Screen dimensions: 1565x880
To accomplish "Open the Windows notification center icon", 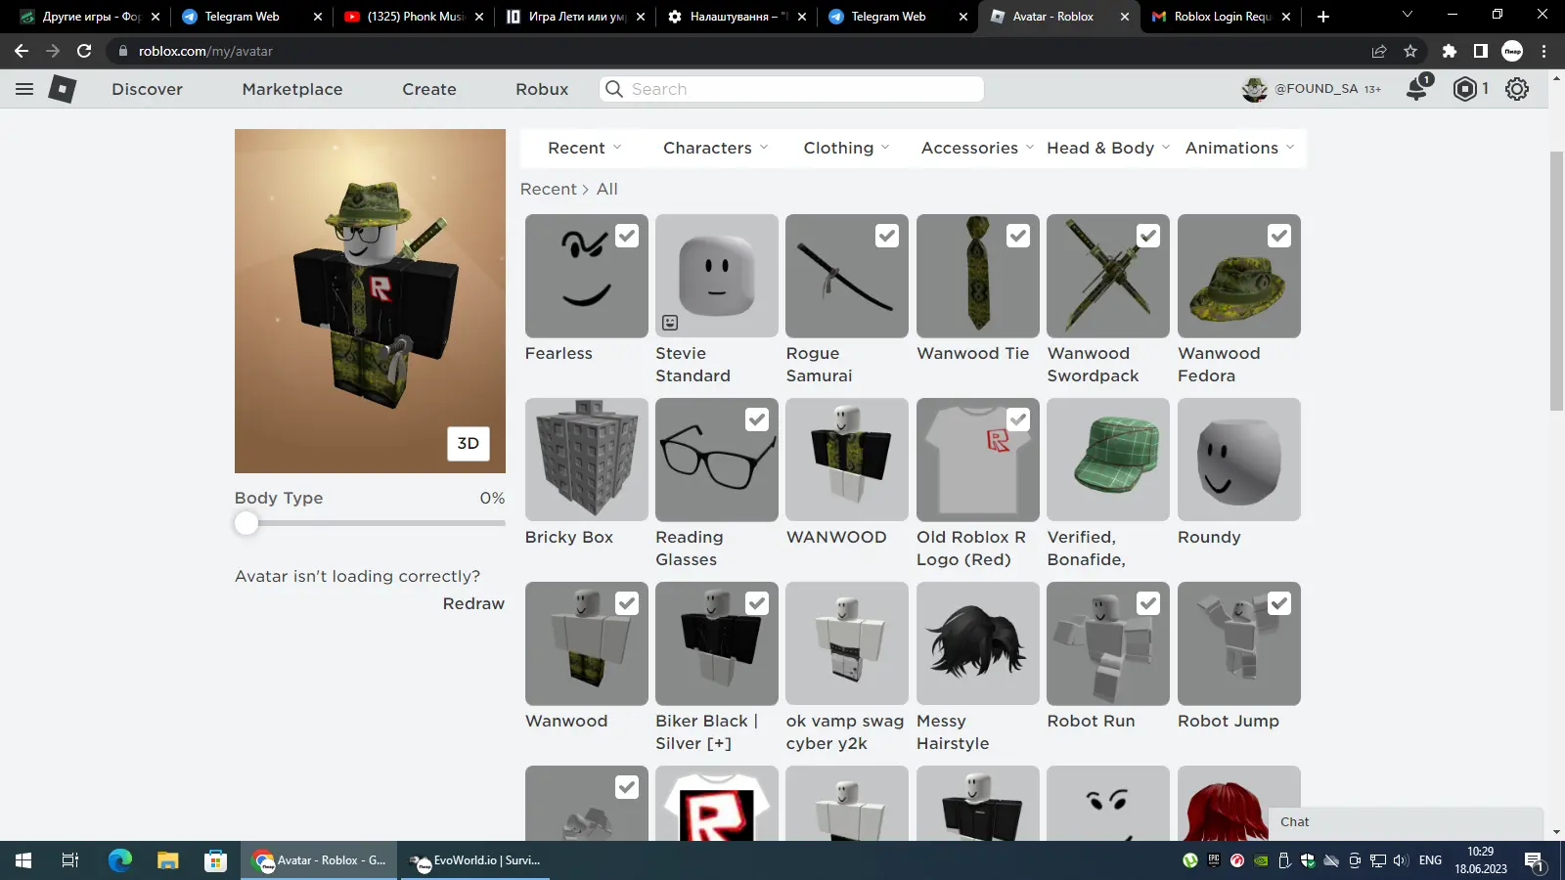I will [1534, 862].
